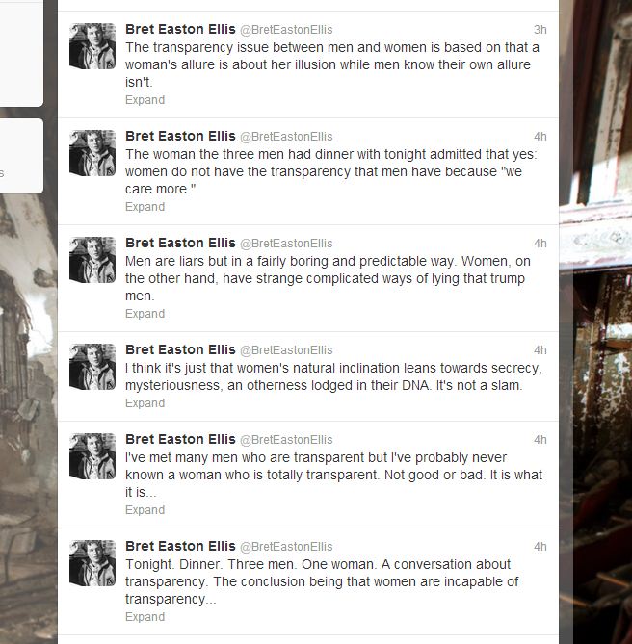632x644 pixels.
Task: Click avatar on the dinner admission tweet
Action: 92,153
